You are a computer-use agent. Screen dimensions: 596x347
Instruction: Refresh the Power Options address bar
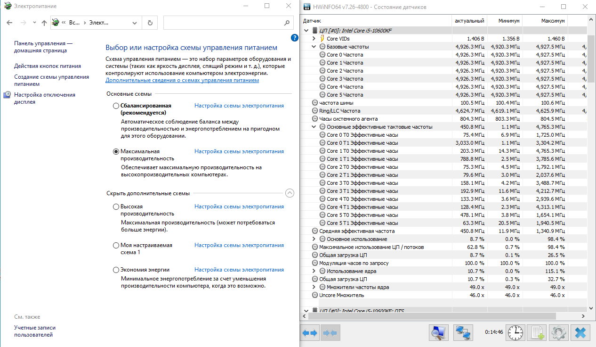tap(150, 23)
